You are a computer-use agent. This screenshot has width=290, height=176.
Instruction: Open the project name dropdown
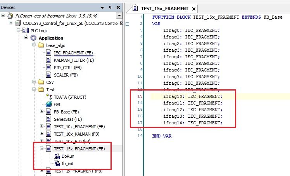[119, 16]
